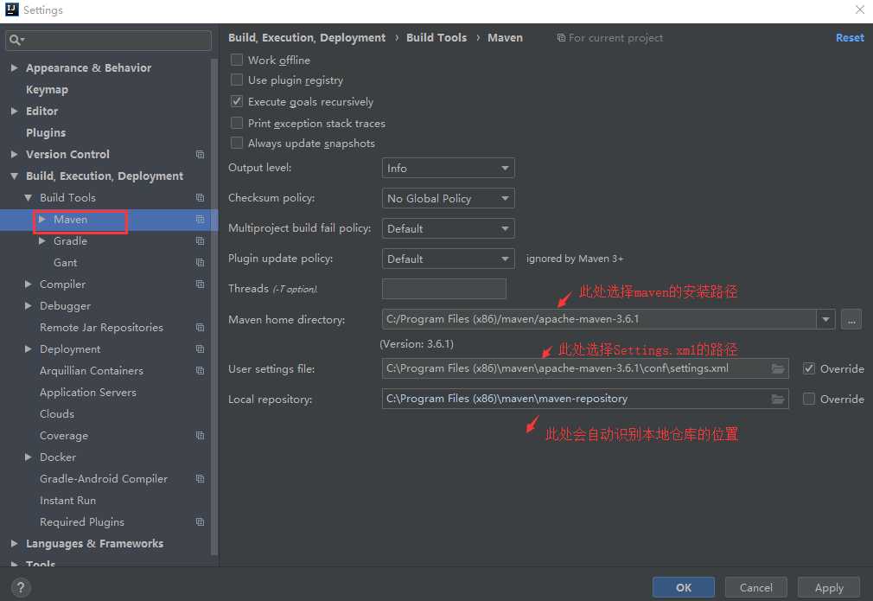Collapse Build, Execution, Deployment node
This screenshot has height=601, width=873.
14,176
